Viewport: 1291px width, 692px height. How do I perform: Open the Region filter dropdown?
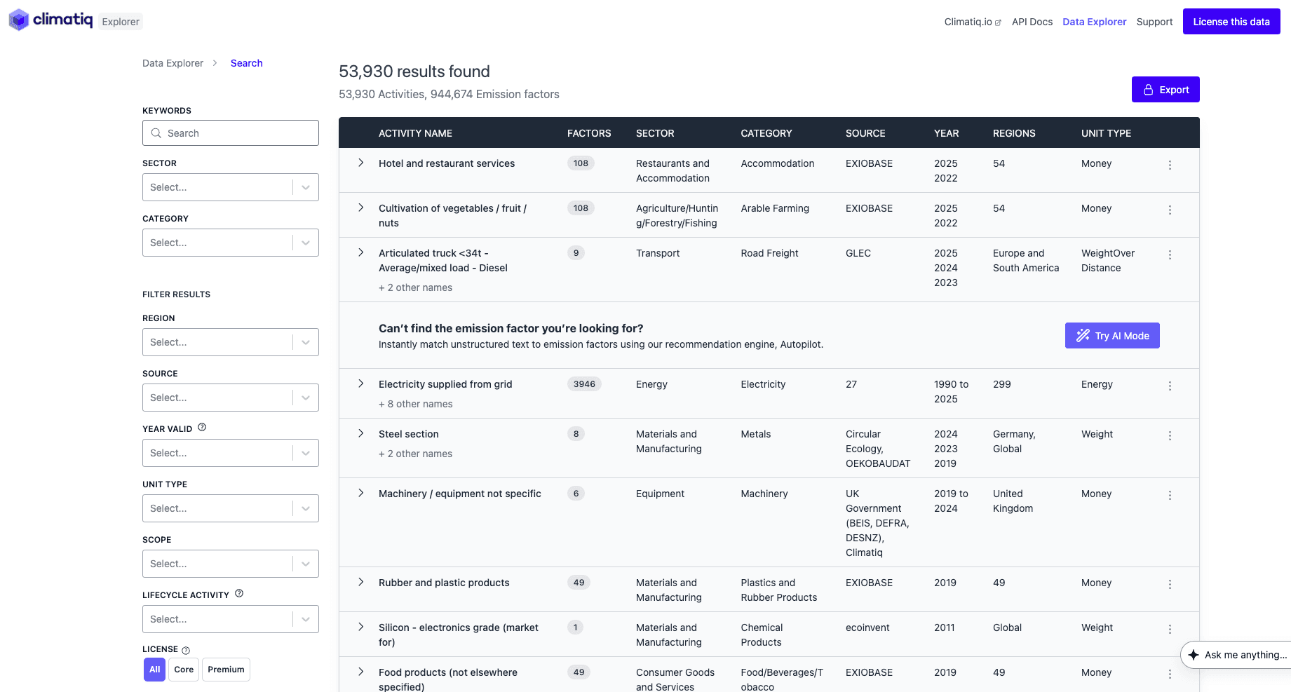coord(231,342)
